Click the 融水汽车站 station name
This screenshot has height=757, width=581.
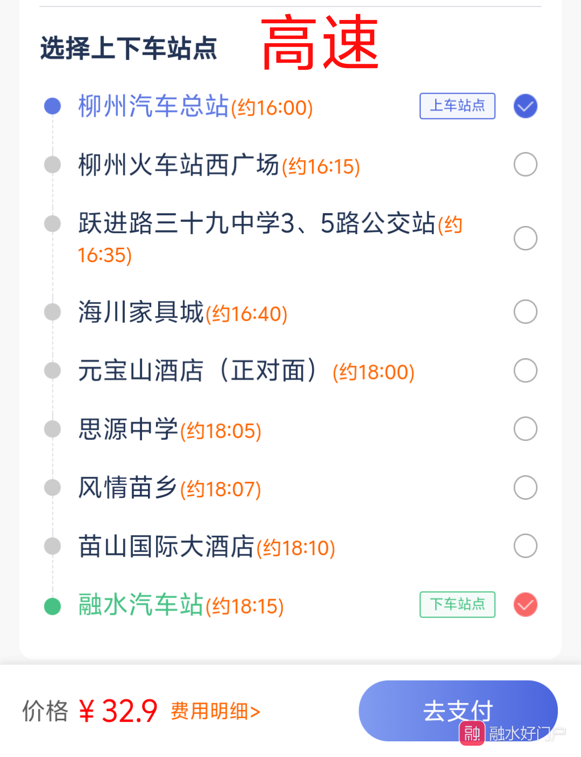pyautogui.click(x=141, y=605)
